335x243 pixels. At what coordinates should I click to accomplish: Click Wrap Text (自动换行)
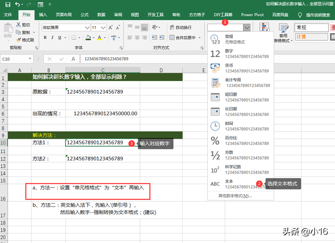pos(181,27)
